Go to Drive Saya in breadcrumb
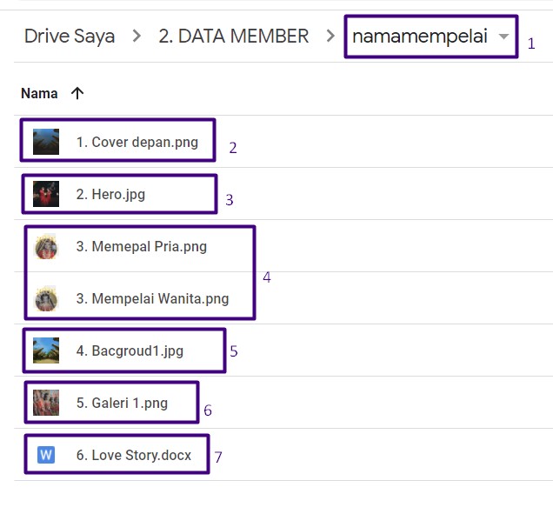553x514 pixels. coord(70,37)
